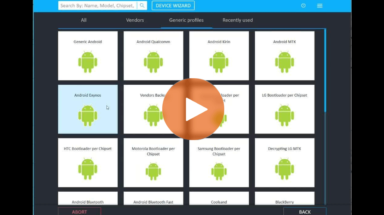Click the 'Generic Android' label text
The image size is (384, 215).
[x=87, y=42]
